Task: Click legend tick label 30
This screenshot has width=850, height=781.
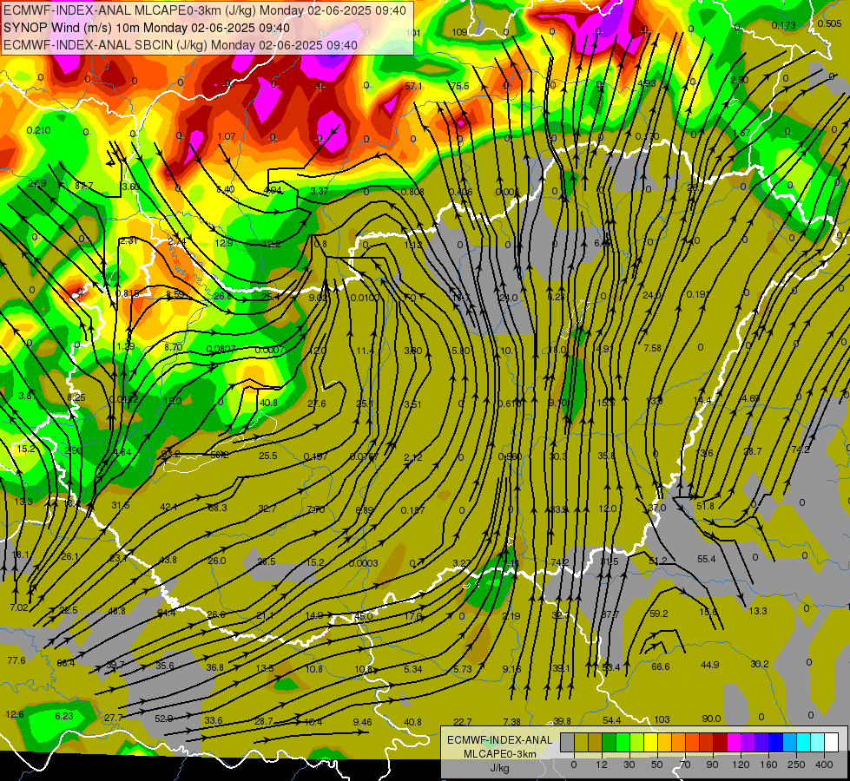Action: click(x=629, y=765)
